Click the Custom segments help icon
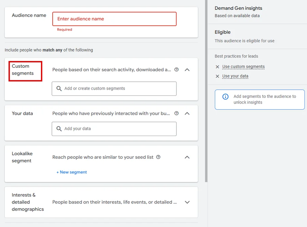 coord(176,70)
